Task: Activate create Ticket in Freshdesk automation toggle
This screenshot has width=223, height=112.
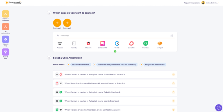Action: tap(173, 92)
